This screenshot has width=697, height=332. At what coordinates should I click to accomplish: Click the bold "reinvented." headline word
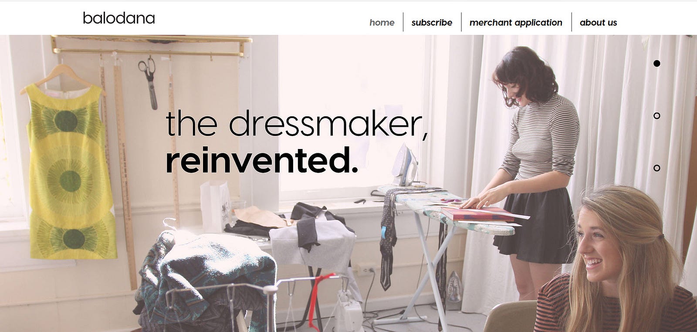262,160
